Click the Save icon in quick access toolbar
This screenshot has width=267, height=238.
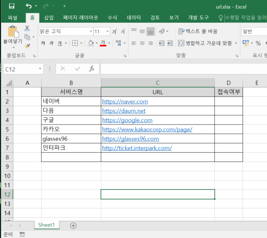pyautogui.click(x=12, y=6)
